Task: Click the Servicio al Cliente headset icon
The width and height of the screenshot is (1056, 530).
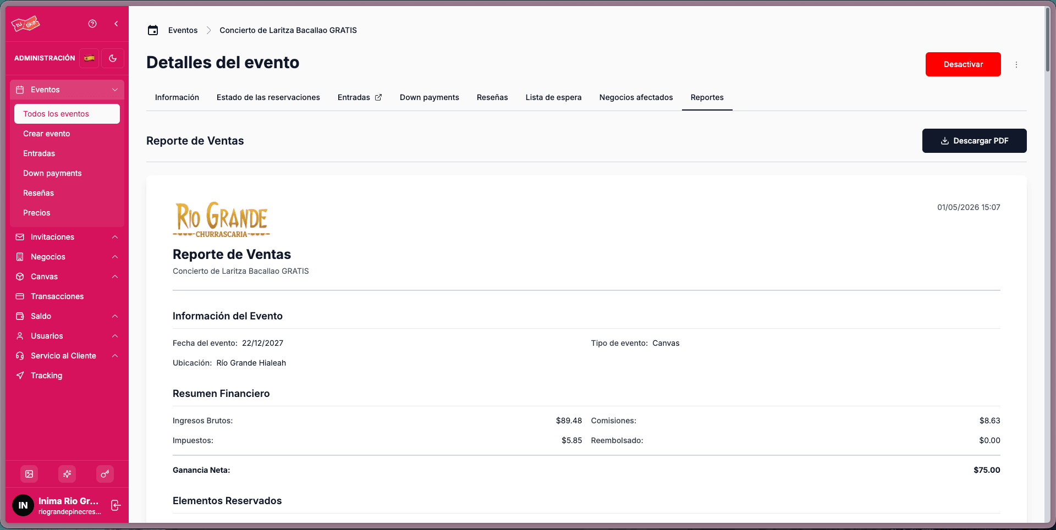Action: pyautogui.click(x=20, y=356)
